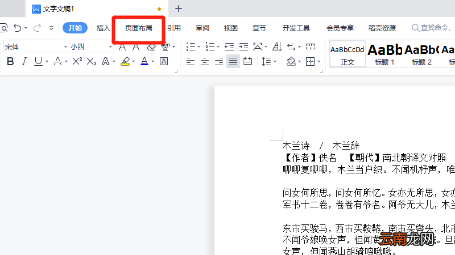The height and width of the screenshot is (255, 455).
Task: Apply Strikethrough to text
Action: [x=57, y=61]
